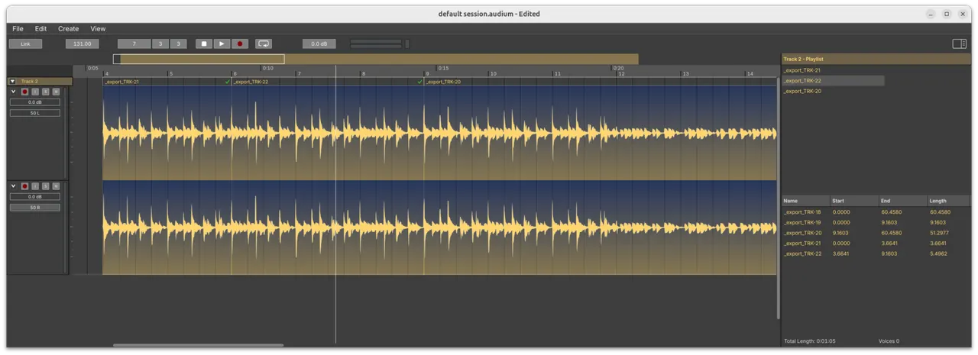Click the master level meter slider handle

(406, 44)
